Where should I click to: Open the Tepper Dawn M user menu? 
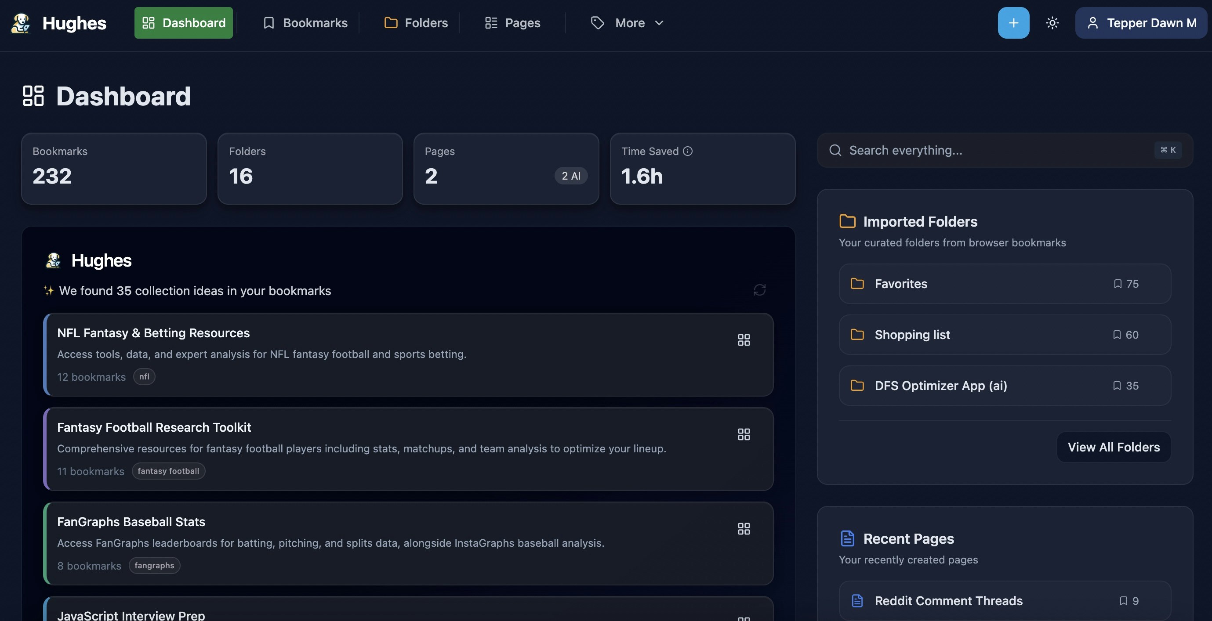tap(1140, 23)
